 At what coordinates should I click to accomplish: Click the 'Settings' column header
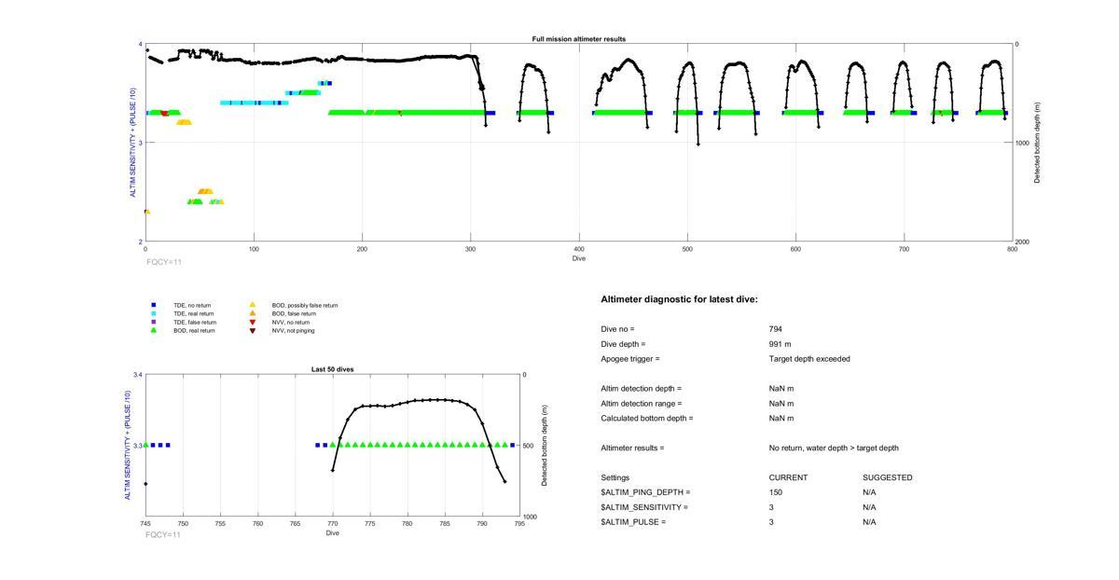pos(615,477)
